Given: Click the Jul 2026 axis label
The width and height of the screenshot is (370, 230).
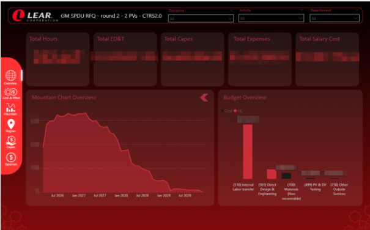Looking at the screenshot, I should [x=57, y=196].
